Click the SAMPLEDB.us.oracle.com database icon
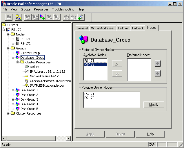 27,85
